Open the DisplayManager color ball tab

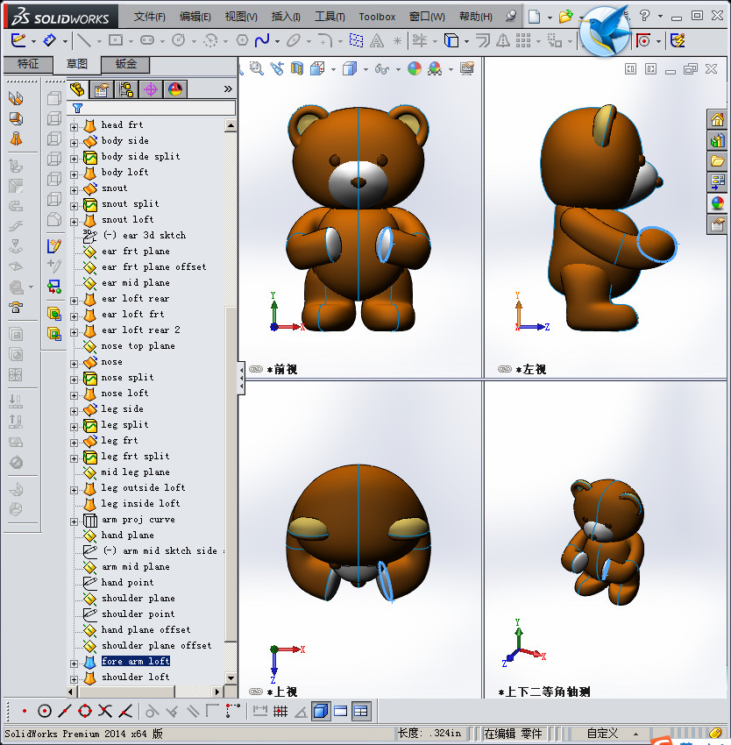pos(175,89)
